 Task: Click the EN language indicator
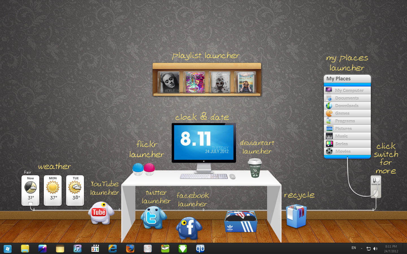point(354,248)
